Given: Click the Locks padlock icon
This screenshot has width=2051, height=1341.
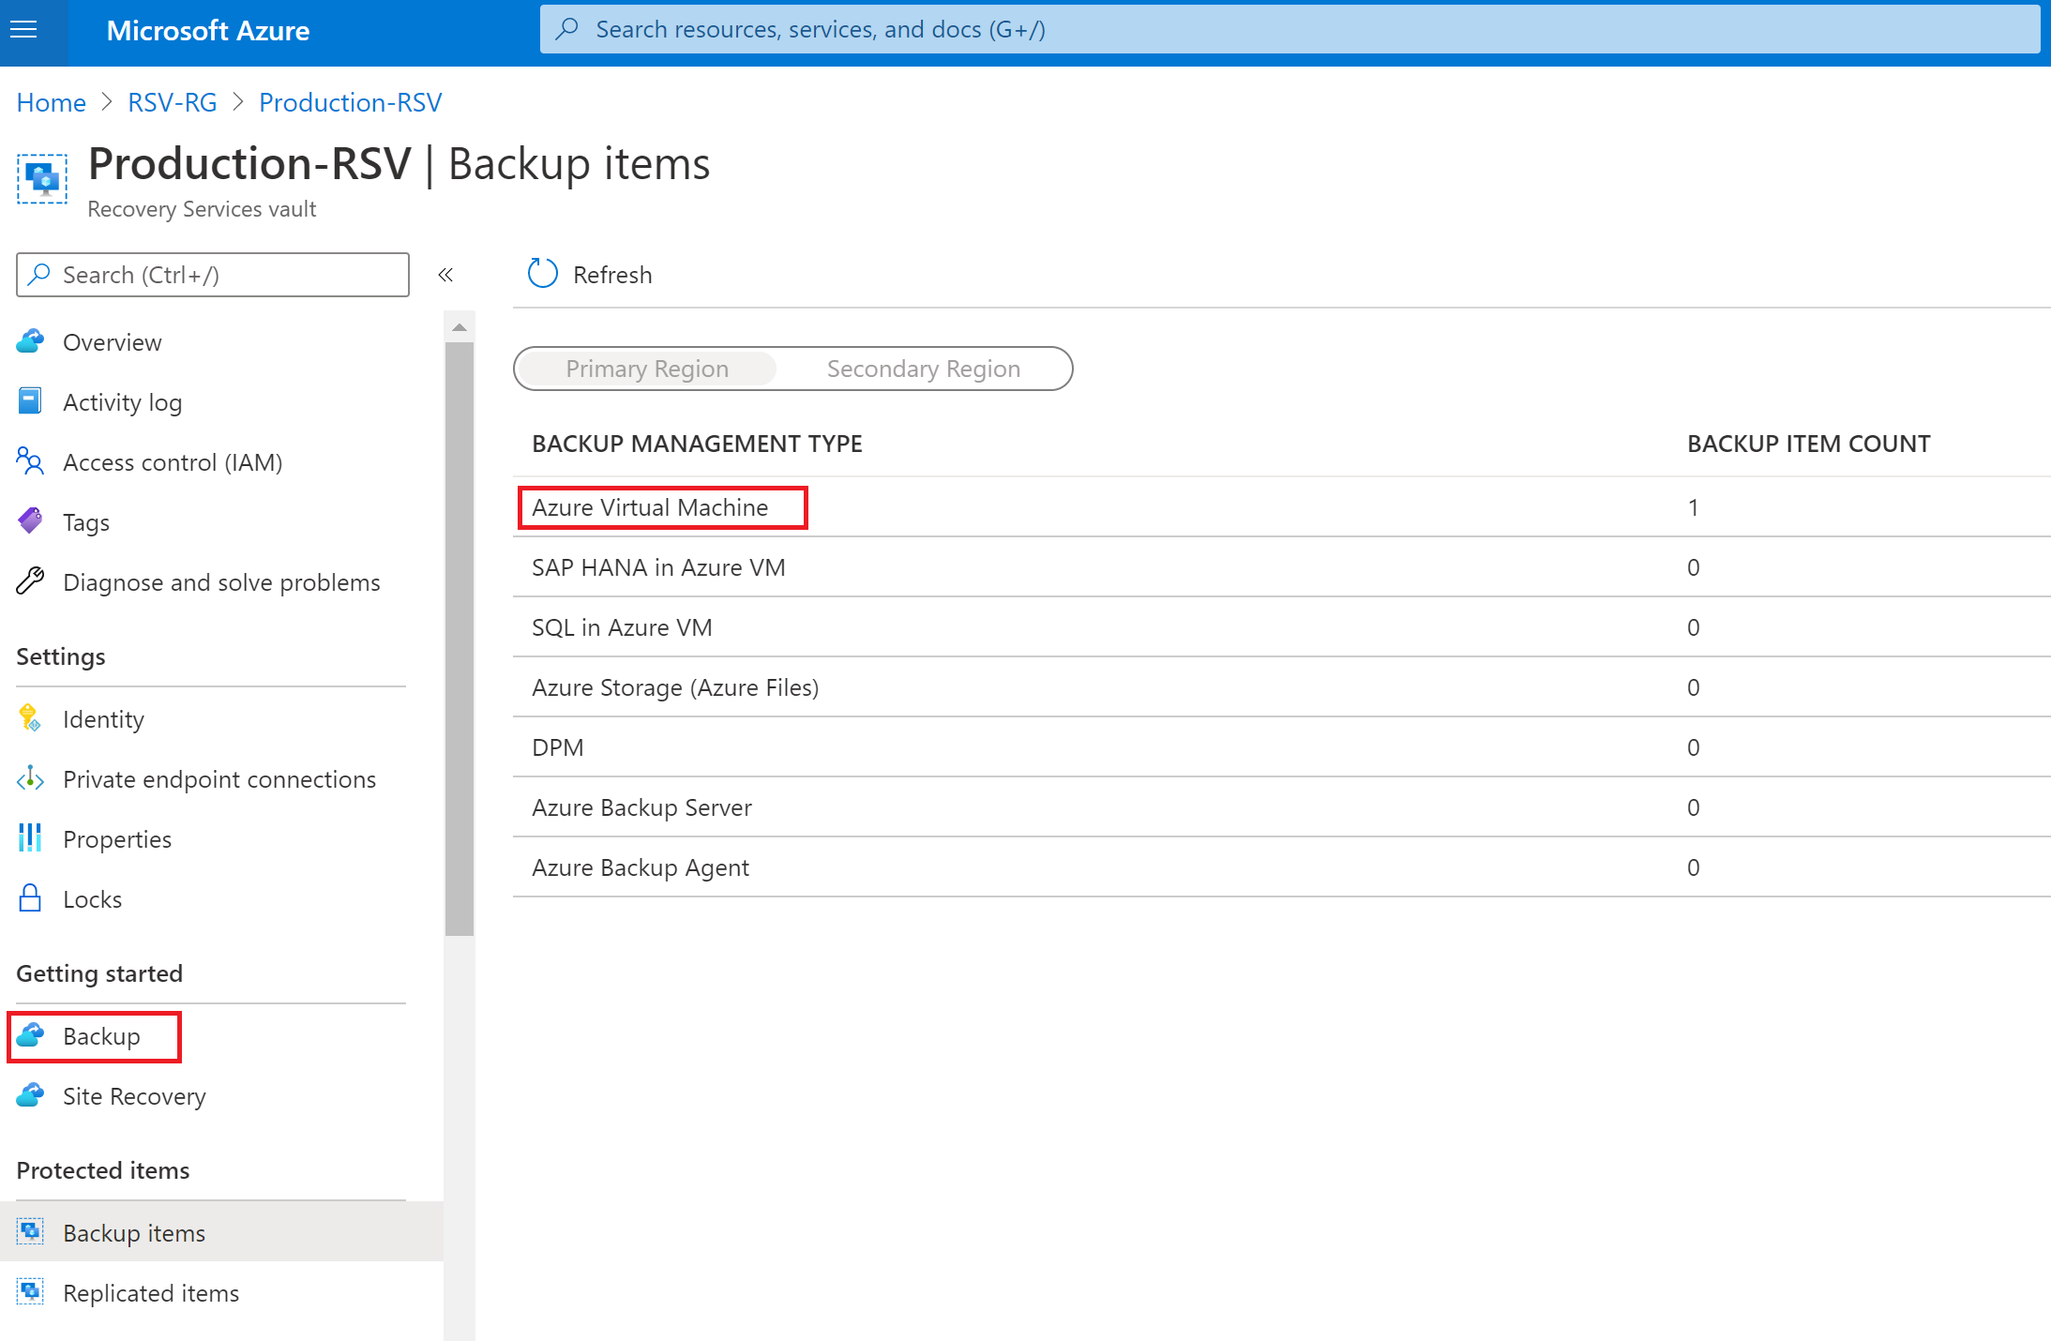Looking at the screenshot, I should (29, 898).
